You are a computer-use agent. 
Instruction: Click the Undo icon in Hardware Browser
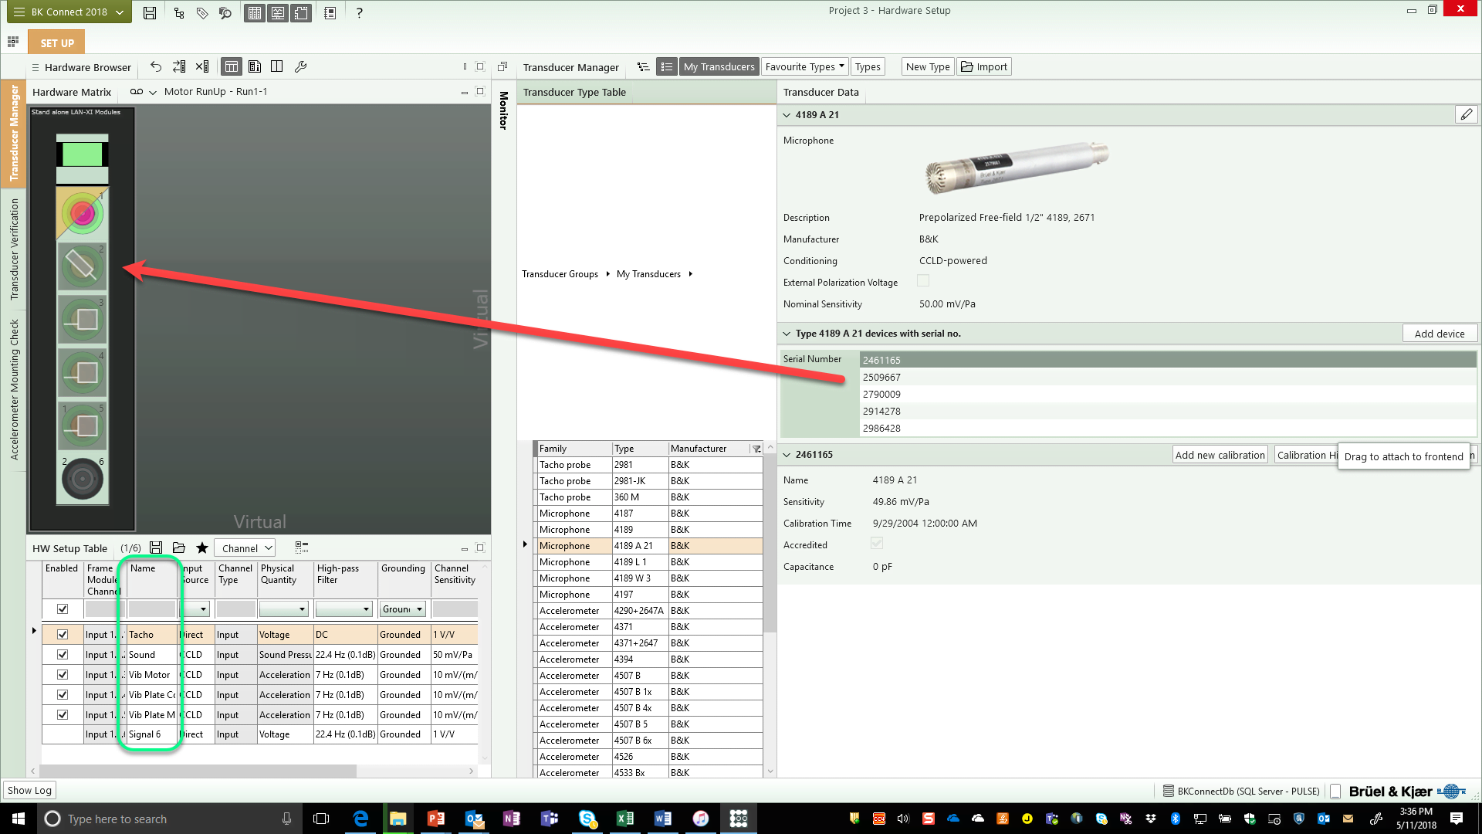tap(156, 66)
